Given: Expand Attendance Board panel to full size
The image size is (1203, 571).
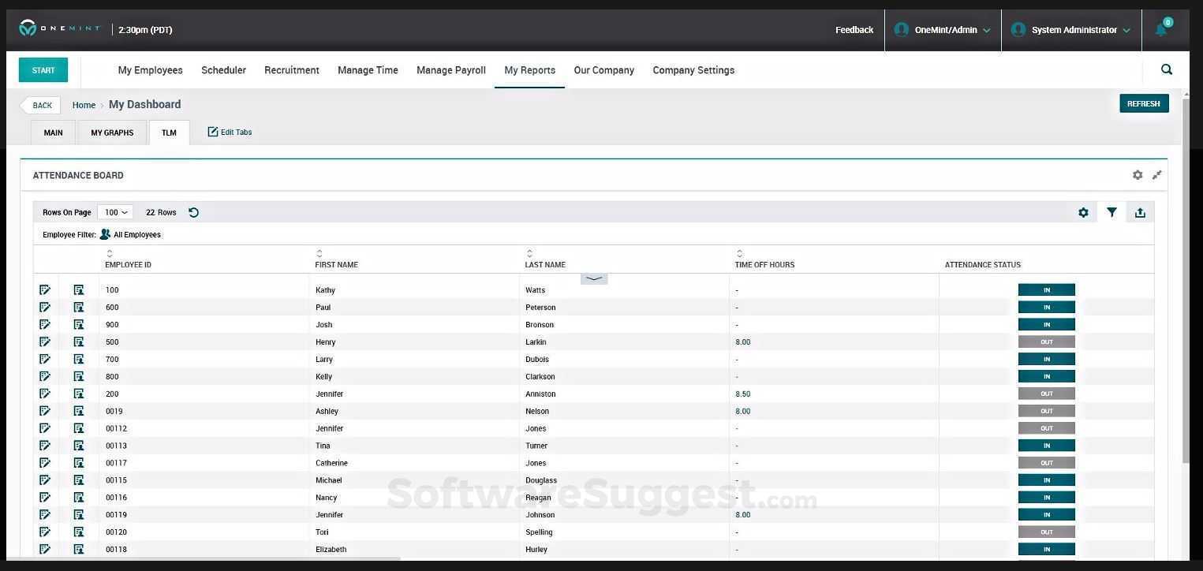Looking at the screenshot, I should pyautogui.click(x=1157, y=175).
